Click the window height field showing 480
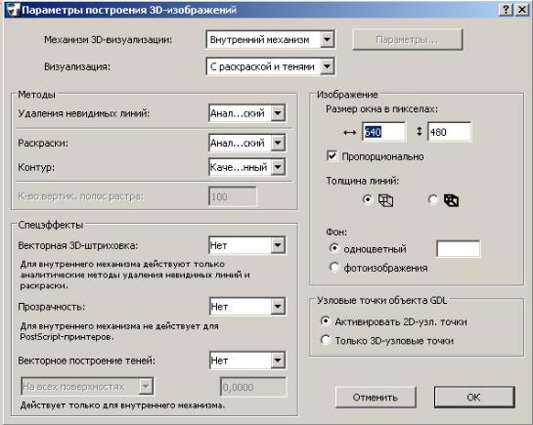Screen dimensions: 533x425 [449, 132]
